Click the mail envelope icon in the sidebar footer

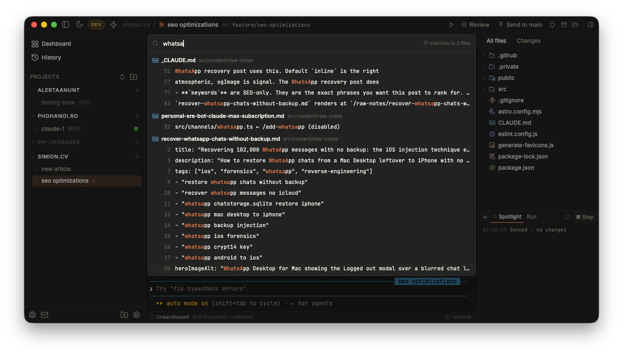(44, 315)
